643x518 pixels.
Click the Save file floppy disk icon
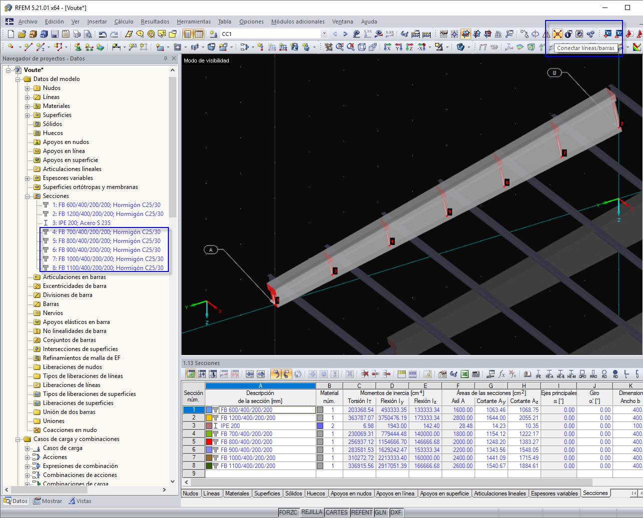[54, 34]
